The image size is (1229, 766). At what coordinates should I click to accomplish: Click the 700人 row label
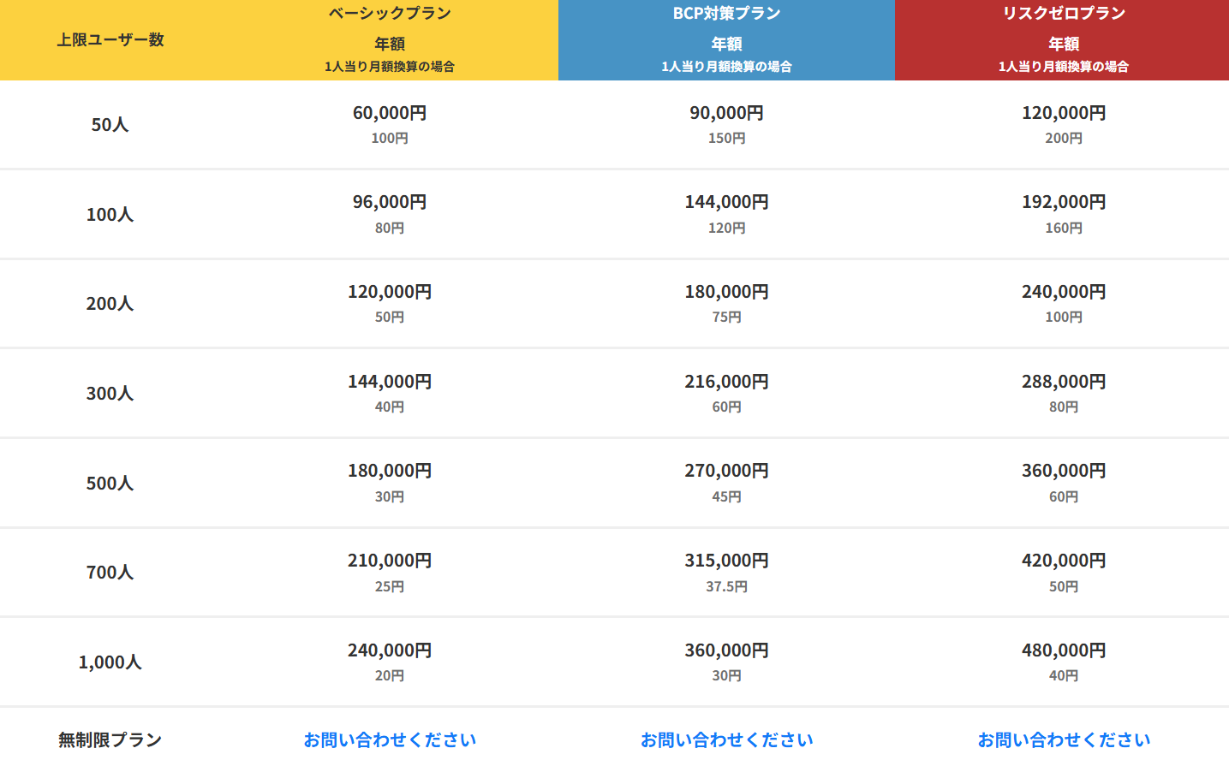(x=110, y=573)
